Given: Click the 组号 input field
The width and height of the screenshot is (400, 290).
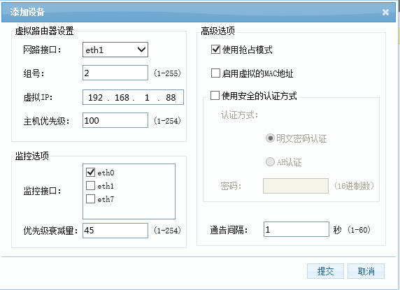Looking at the screenshot, I should point(115,73).
